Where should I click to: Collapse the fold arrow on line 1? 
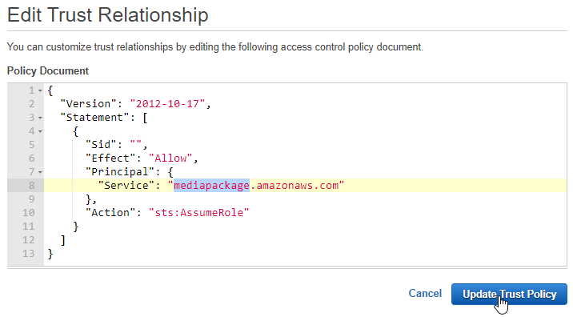click(x=40, y=90)
